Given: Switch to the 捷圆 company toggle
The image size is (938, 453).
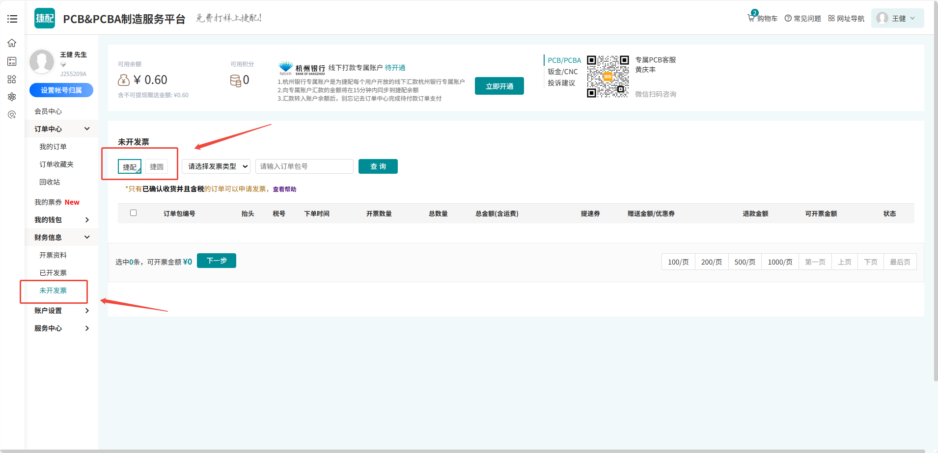Looking at the screenshot, I should click(157, 167).
